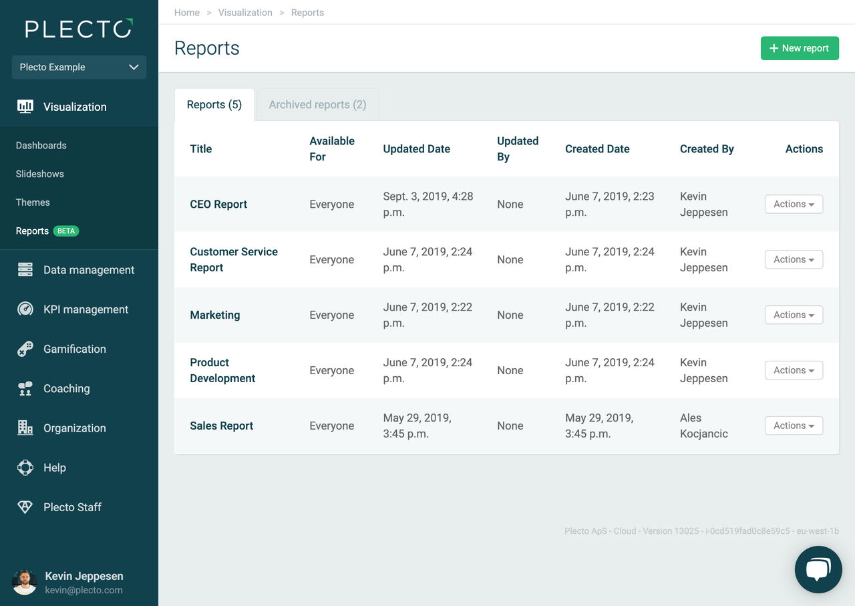Click the Help lifebuoy icon
The height and width of the screenshot is (606, 855).
pos(25,468)
